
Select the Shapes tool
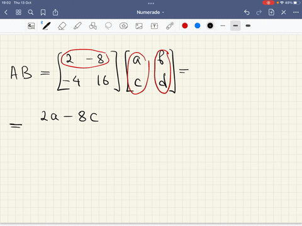pos(92,26)
